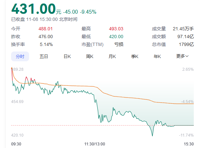Screen dimensions: 199x148
Task: Click the 换手率 value 5.14%
Action: [46, 44]
